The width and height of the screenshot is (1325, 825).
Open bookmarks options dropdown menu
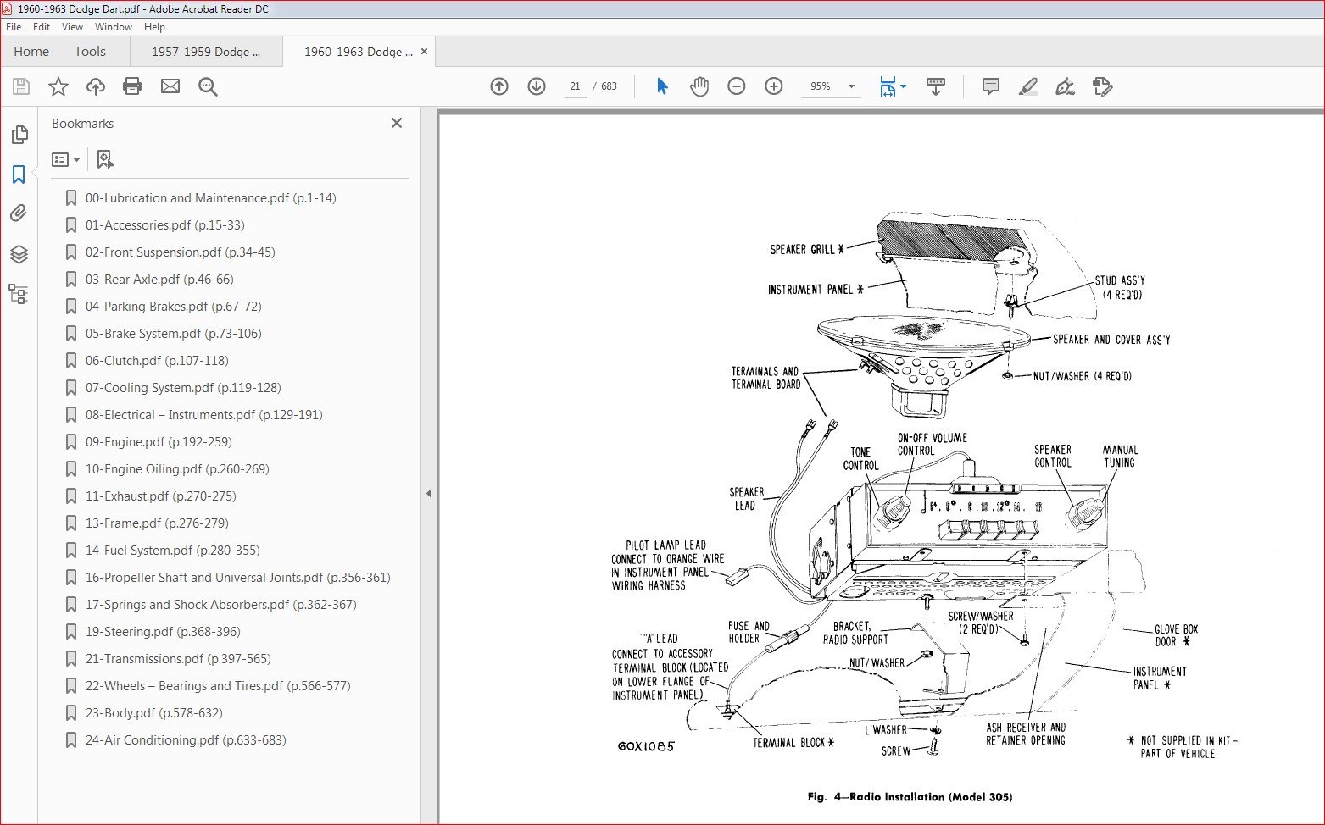[65, 159]
